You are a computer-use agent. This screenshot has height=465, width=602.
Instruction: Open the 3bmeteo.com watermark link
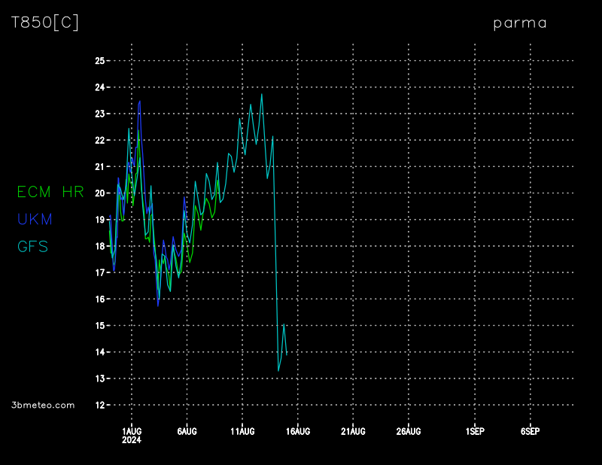(43, 405)
